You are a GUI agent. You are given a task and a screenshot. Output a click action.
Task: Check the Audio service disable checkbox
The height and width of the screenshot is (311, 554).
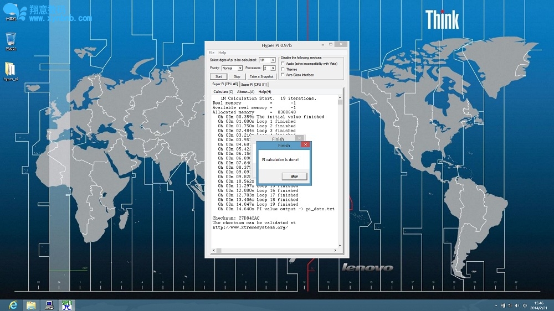pos(283,64)
